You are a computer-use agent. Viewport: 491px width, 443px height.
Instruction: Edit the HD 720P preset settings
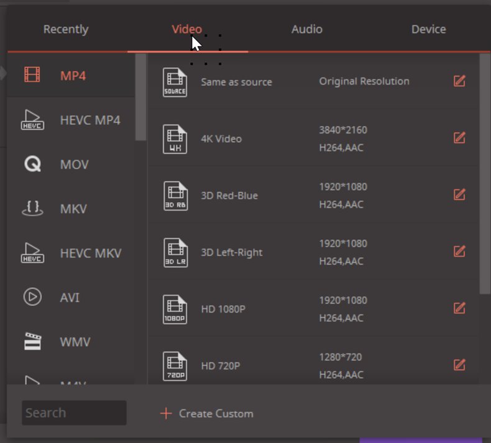click(x=459, y=365)
